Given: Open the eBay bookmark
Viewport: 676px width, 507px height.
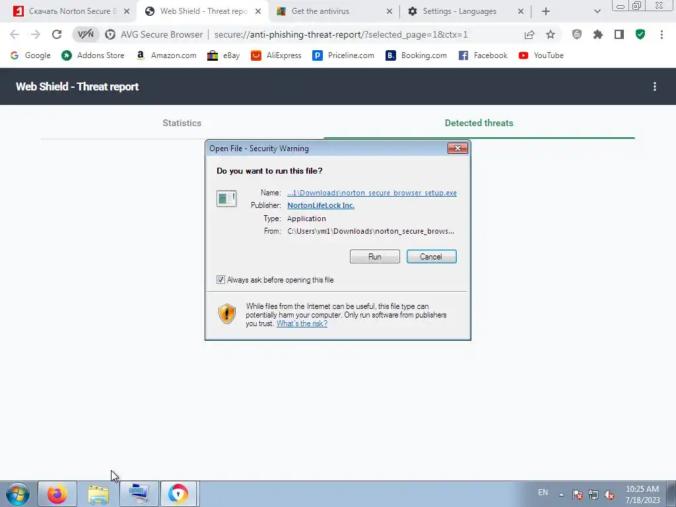Looking at the screenshot, I should click(x=223, y=55).
